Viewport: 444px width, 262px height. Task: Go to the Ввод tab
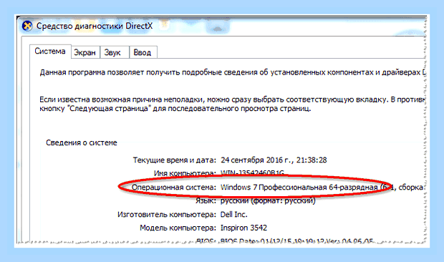tap(143, 52)
